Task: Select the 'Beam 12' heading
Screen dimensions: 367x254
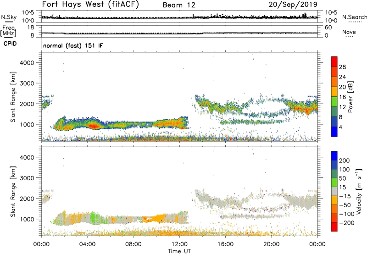Action: 179,5
